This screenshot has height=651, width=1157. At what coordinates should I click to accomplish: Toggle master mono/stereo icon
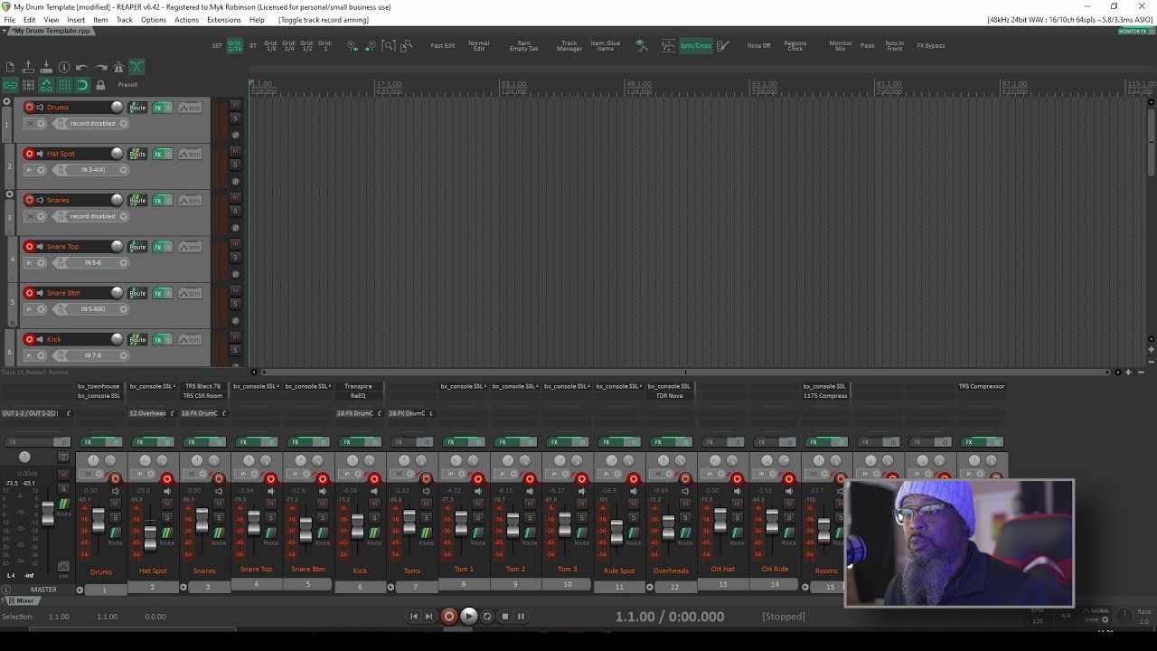pos(63,457)
